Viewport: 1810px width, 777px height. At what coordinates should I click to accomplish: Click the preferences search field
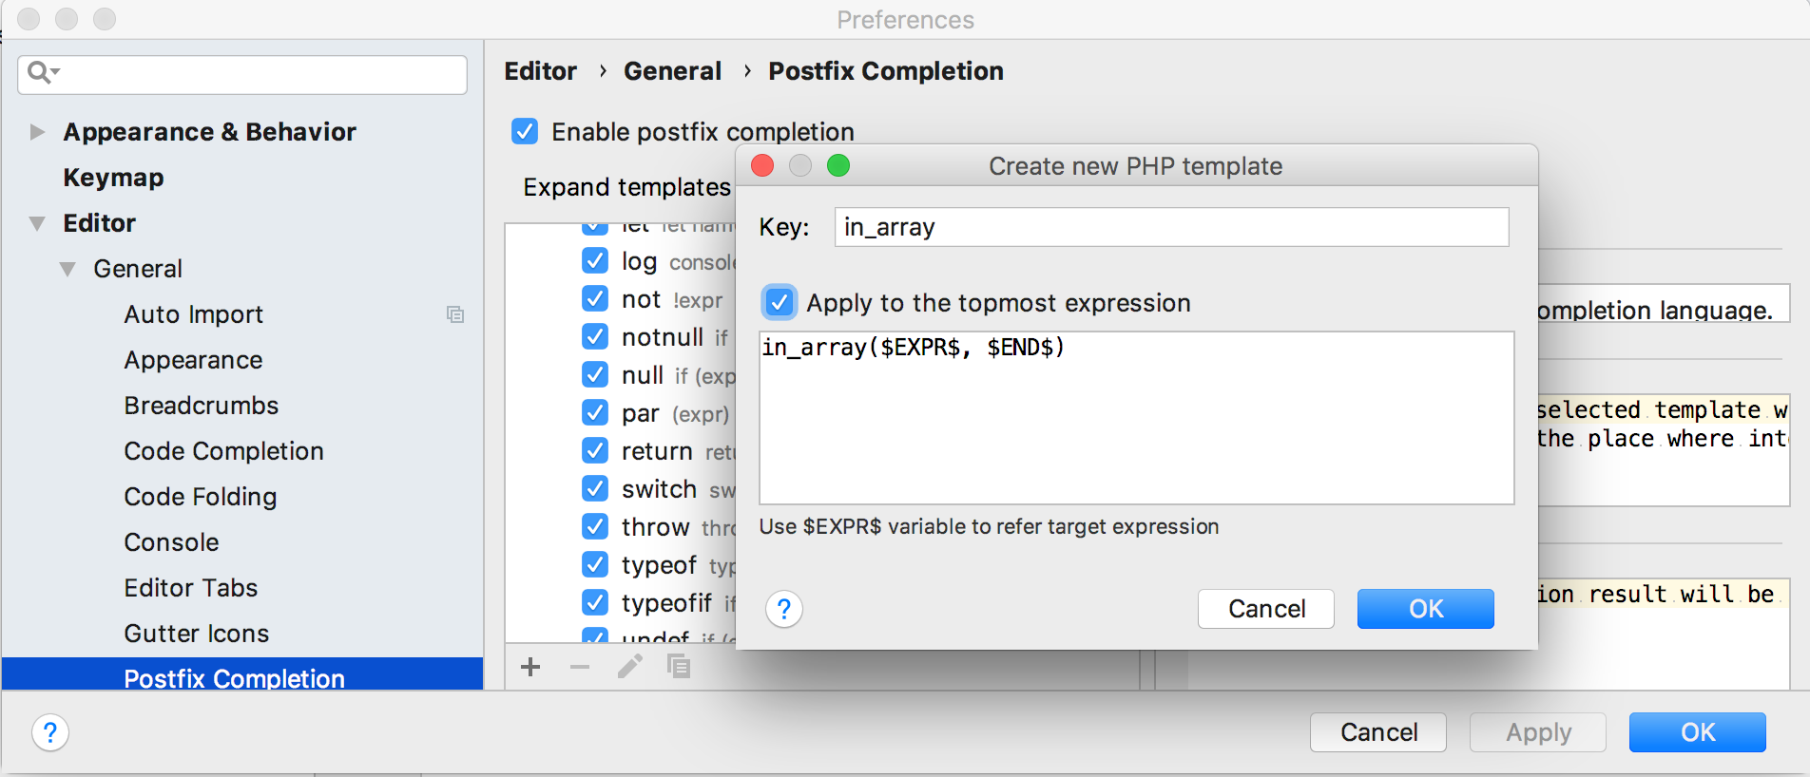tap(242, 74)
